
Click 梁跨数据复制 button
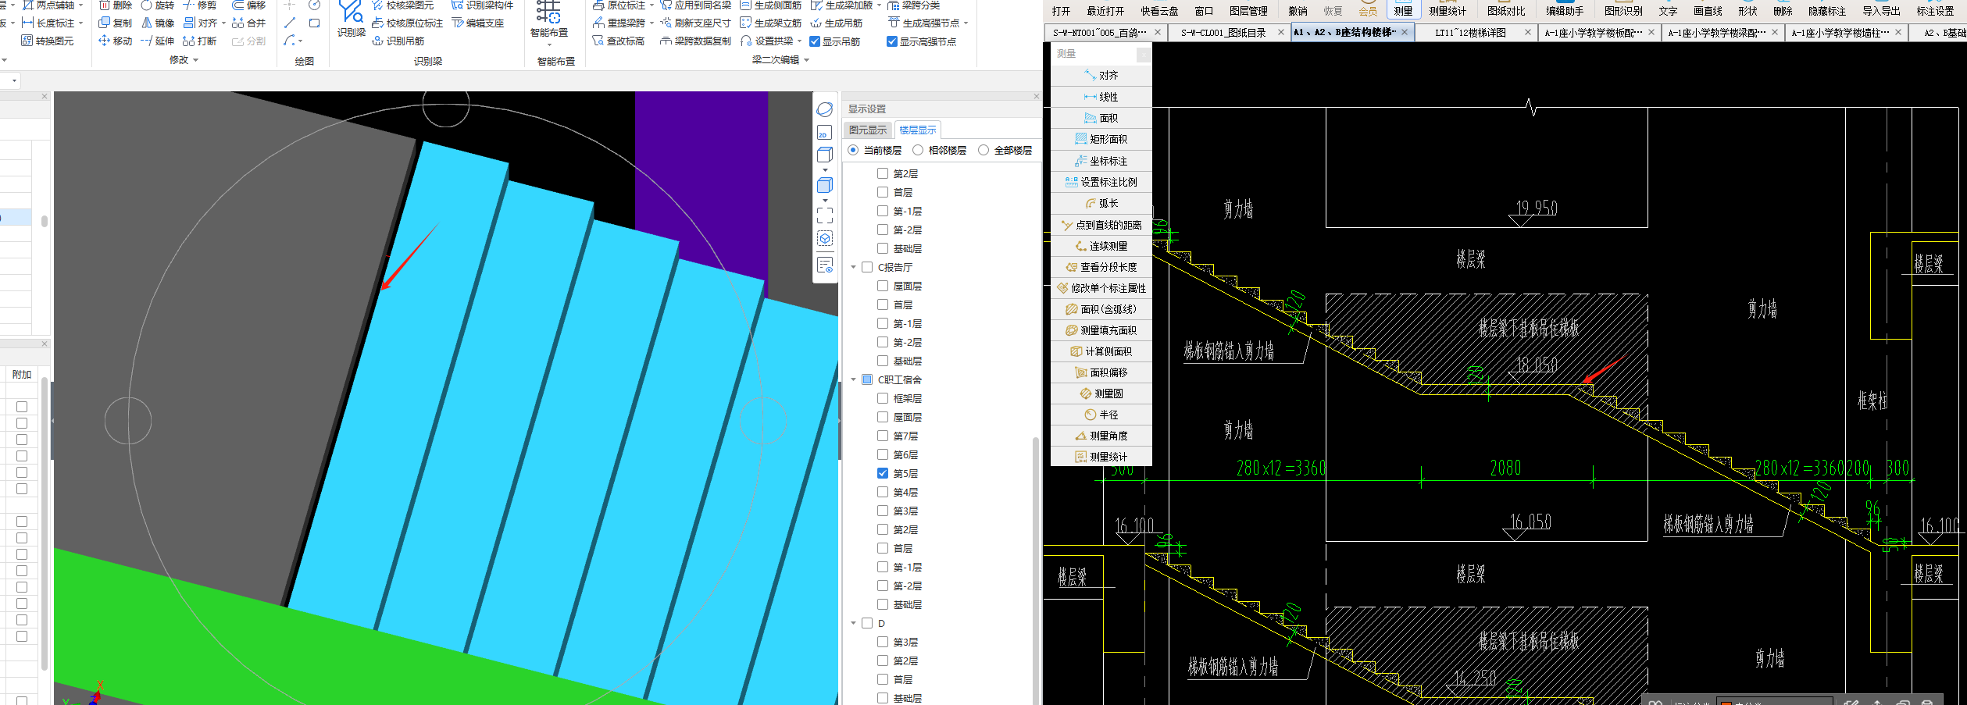(x=695, y=41)
